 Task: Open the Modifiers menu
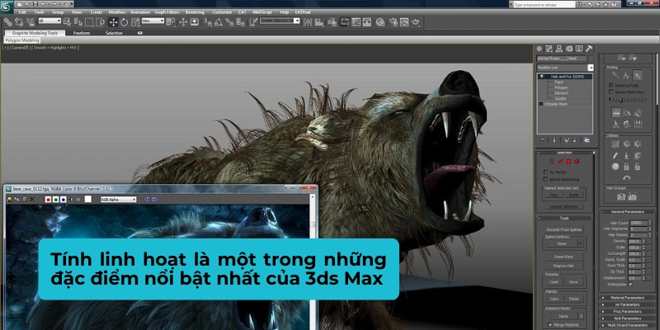117,12
